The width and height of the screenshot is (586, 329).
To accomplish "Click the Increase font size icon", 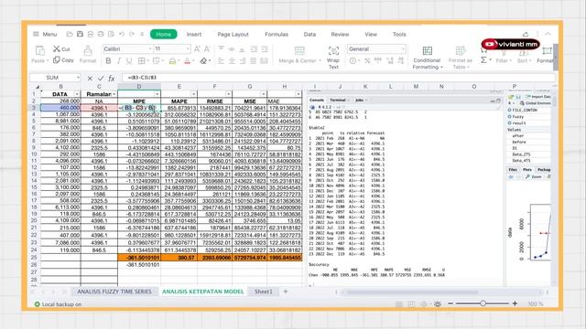I will point(197,48).
